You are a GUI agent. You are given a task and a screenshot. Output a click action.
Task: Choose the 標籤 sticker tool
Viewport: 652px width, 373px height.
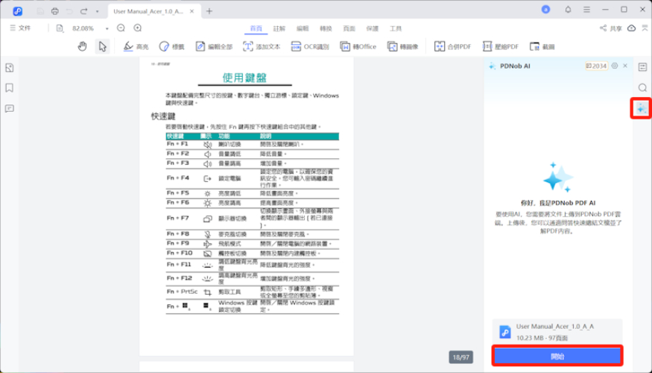(x=171, y=46)
